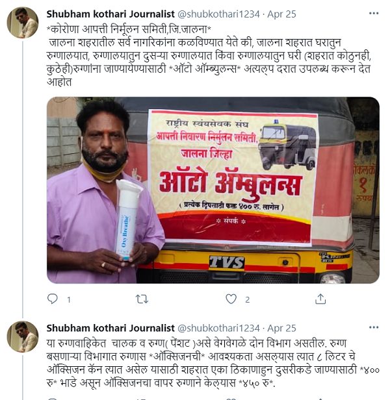390x400 pixels.
Task: Open more options menu for first tweet
Action: click(374, 14)
